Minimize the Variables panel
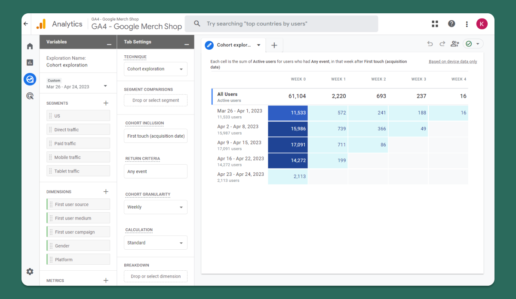The height and width of the screenshot is (299, 516). (x=109, y=44)
